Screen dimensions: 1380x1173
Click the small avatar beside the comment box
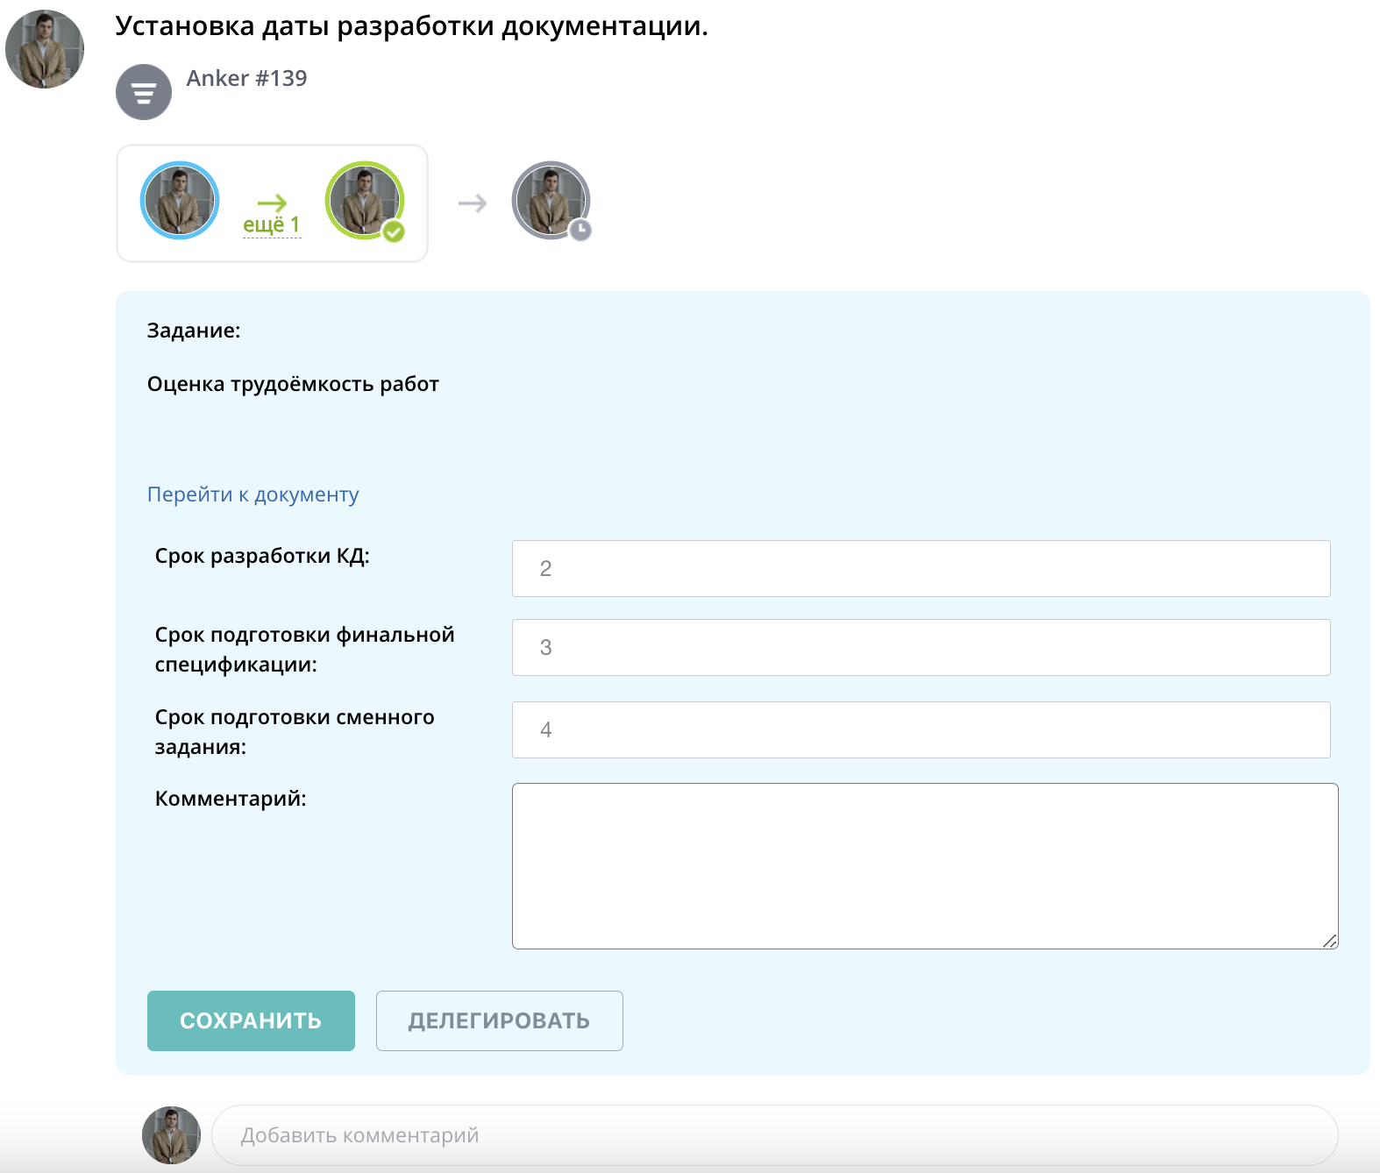[171, 1135]
